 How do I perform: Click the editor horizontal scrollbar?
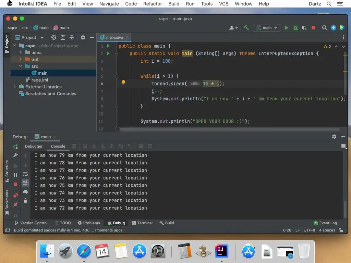click(230, 129)
